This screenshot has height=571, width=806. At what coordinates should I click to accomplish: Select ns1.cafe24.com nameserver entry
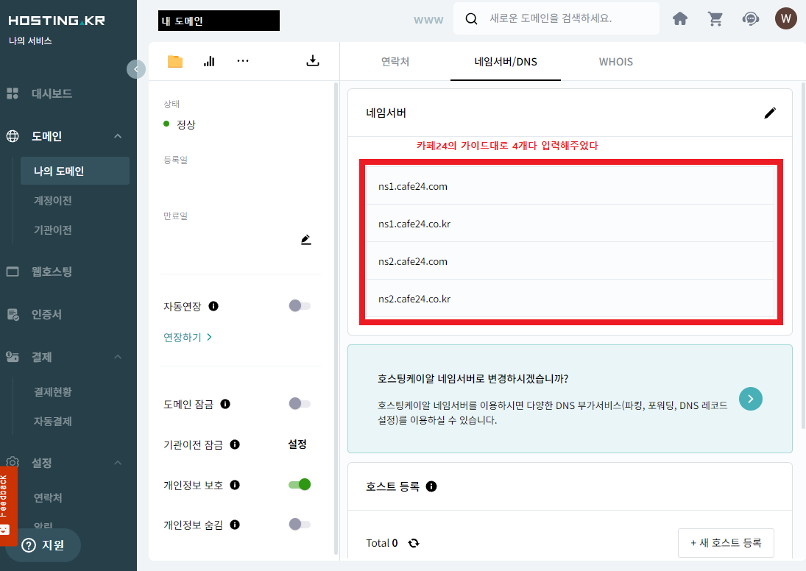point(570,186)
